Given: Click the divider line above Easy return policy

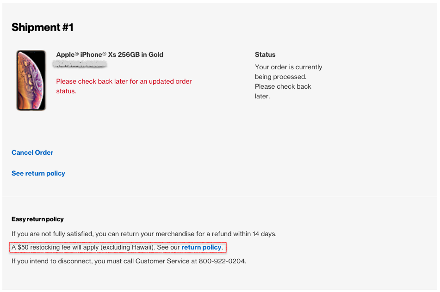Looking at the screenshot, I should point(220,197).
